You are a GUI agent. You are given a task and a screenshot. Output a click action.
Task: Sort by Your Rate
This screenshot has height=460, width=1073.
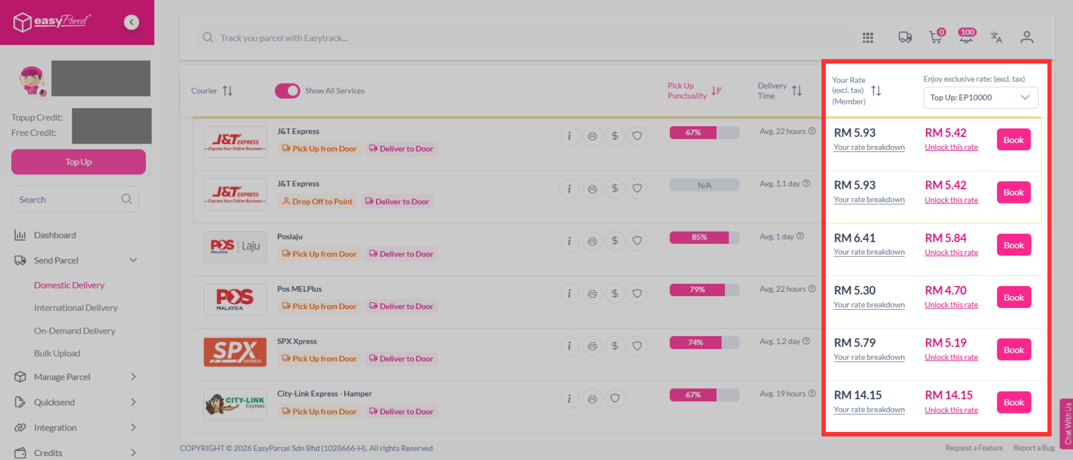876,91
